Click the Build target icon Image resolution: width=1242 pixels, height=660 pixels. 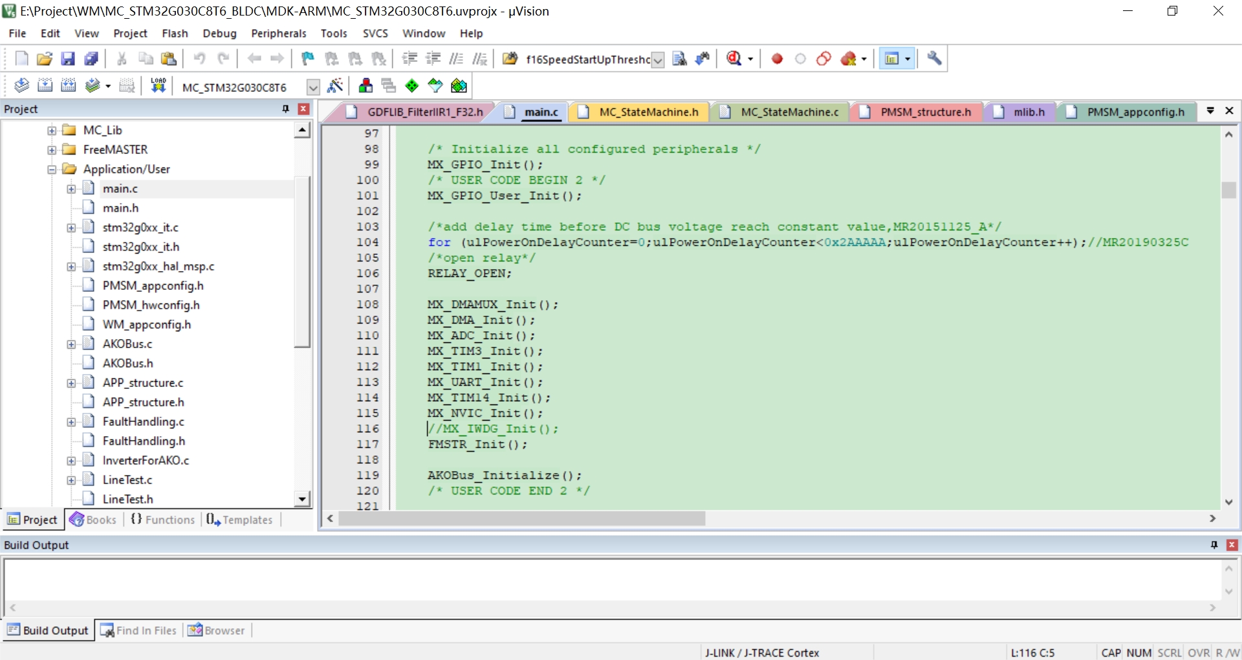45,86
